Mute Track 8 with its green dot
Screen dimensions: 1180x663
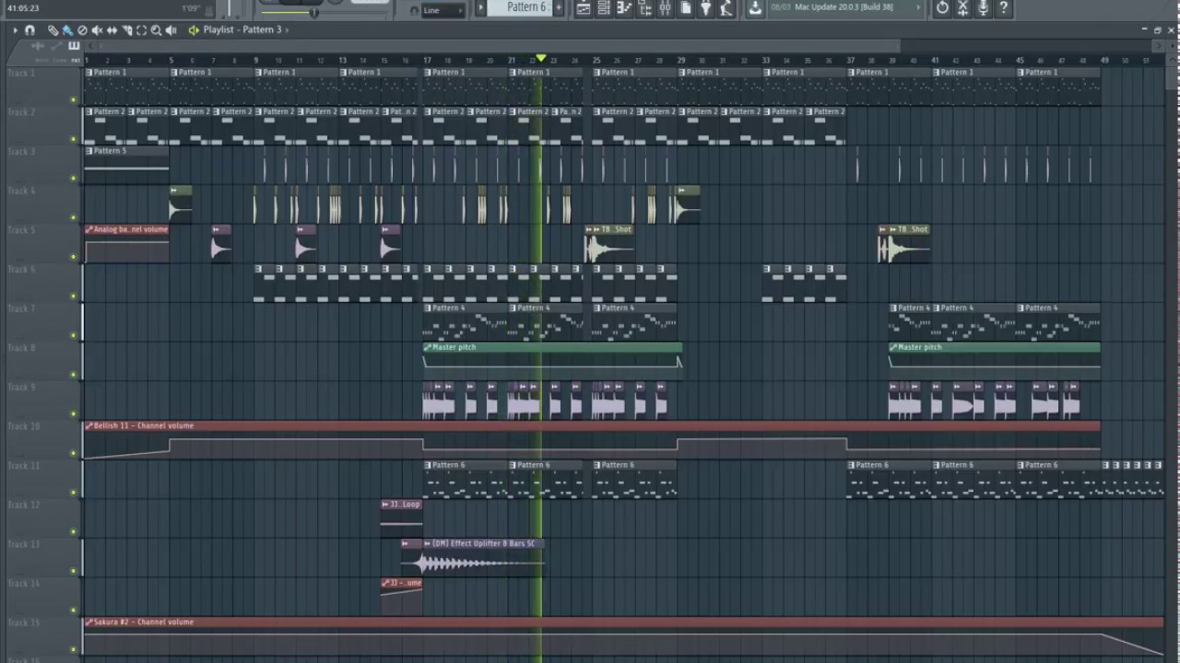[74, 375]
